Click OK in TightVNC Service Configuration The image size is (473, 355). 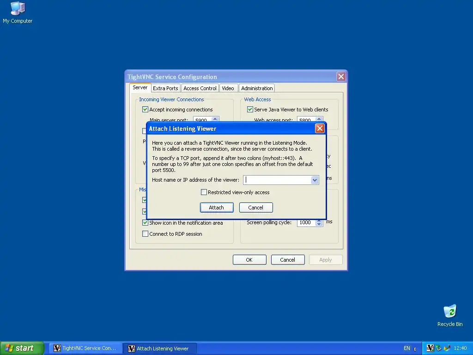point(249,260)
